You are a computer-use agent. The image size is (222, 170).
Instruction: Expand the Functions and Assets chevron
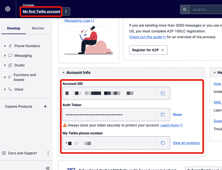click(5, 77)
